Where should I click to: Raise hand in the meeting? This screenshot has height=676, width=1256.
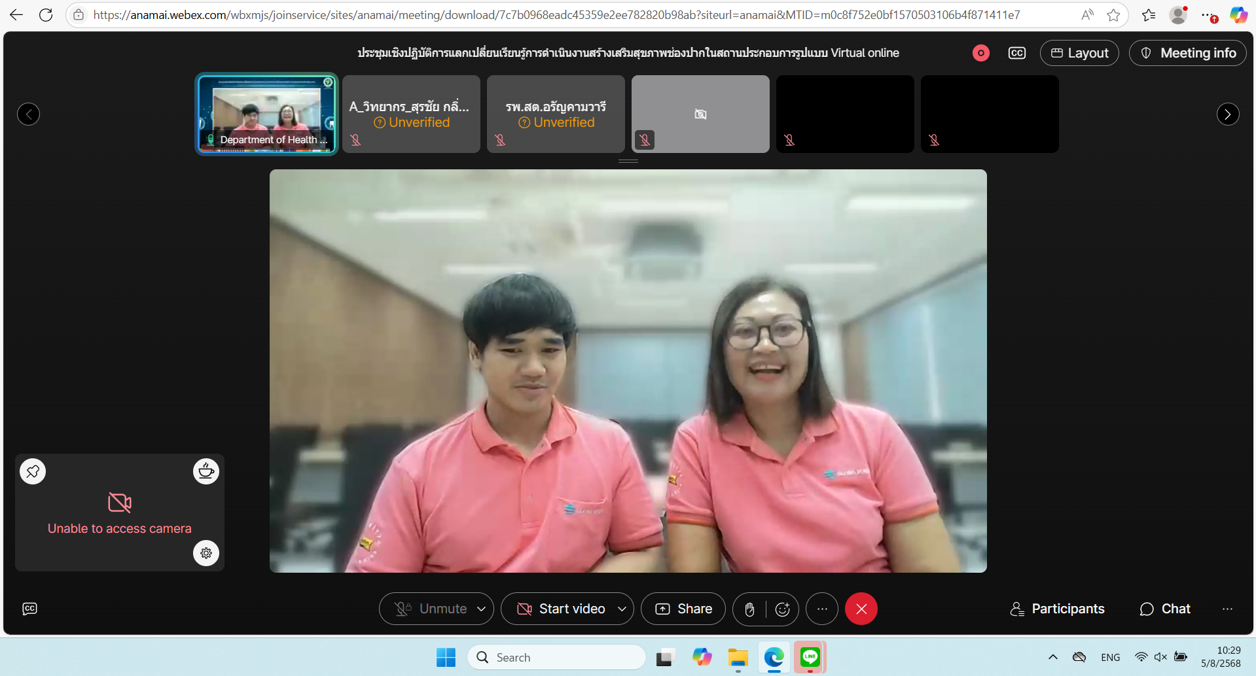[749, 609]
